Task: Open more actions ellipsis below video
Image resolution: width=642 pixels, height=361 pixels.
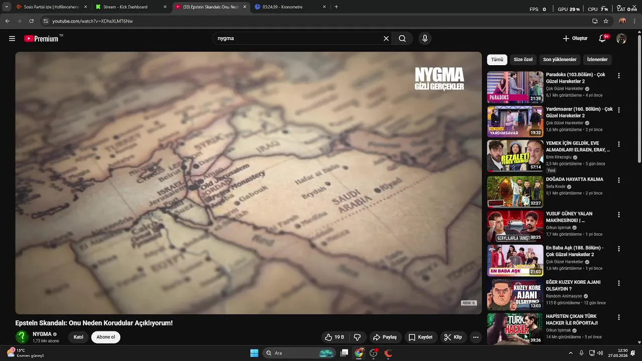Action: pyautogui.click(x=475, y=337)
